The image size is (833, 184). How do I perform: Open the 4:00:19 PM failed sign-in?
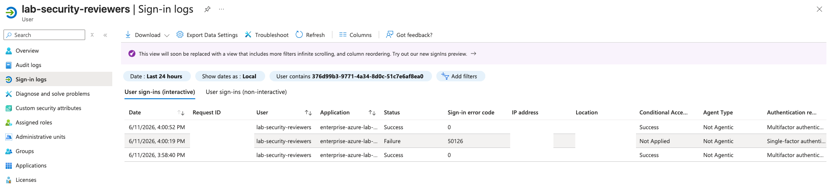click(475, 141)
